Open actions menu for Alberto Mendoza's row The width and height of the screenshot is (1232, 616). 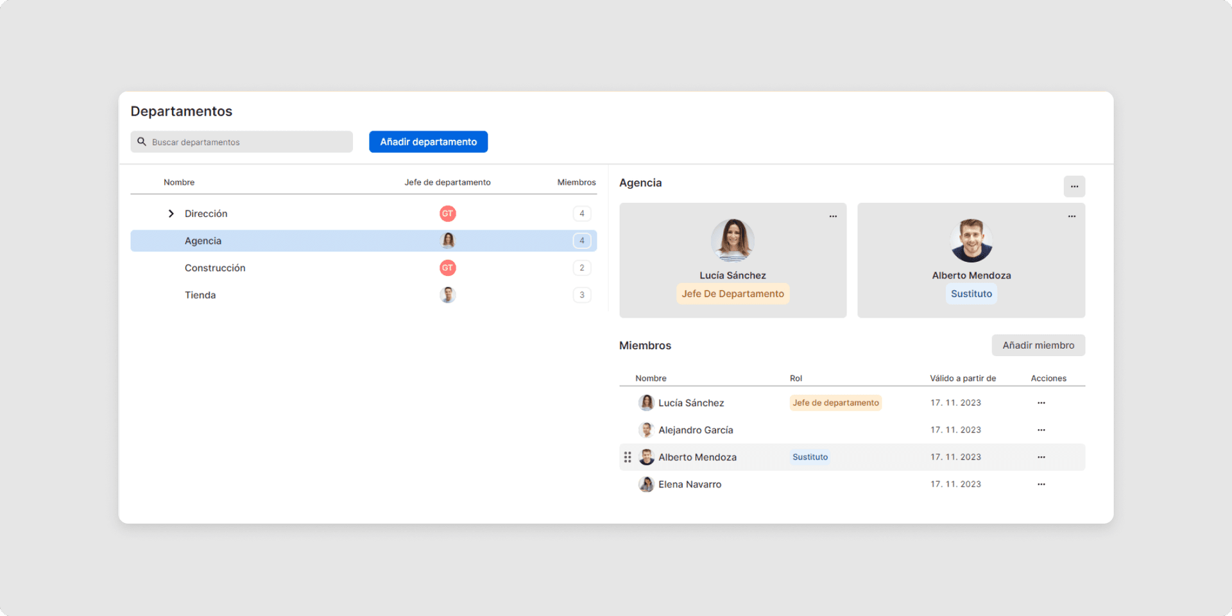click(1041, 457)
